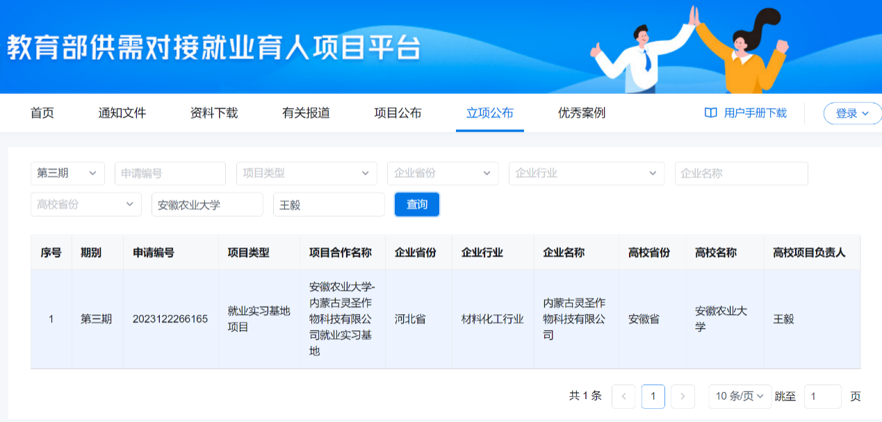This screenshot has width=882, height=422.
Task: Expand the 高校省份 dropdown
Action: pos(85,204)
